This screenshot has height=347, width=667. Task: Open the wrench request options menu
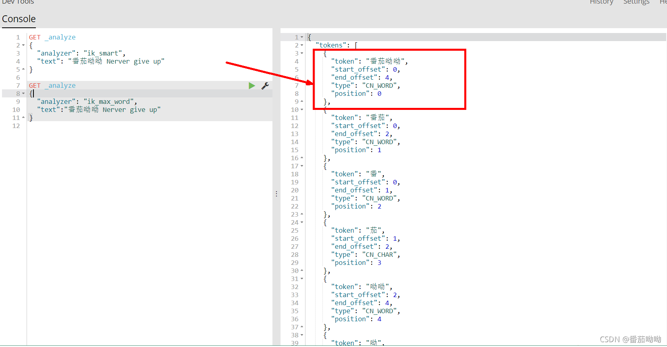[265, 85]
